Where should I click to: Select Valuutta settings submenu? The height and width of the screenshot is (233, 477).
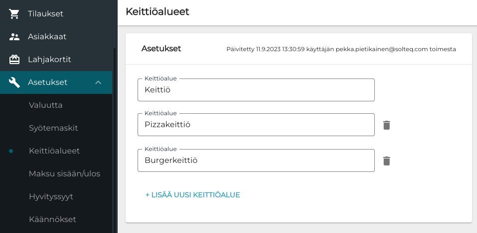click(45, 105)
